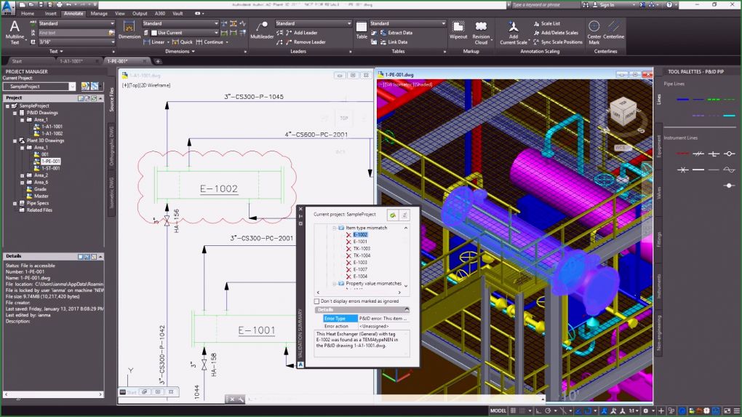
Task: Click the Scale List tool
Action: point(546,23)
